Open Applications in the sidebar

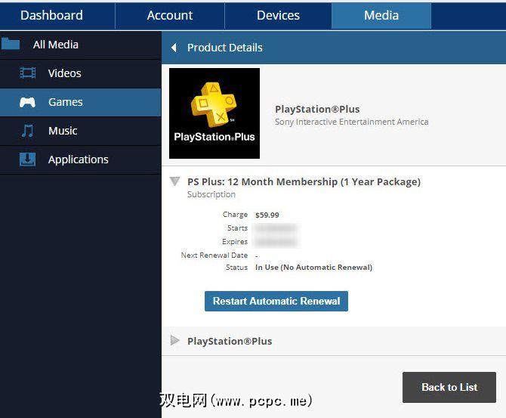coord(80,159)
